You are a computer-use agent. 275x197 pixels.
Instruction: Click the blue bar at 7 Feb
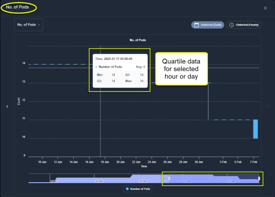tap(256, 129)
